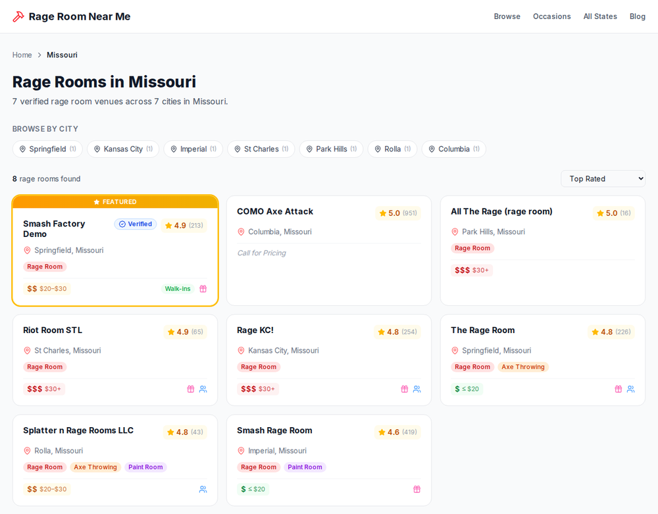Filter by the Rolla city chip
Screen dimensions: 658x514
point(392,149)
